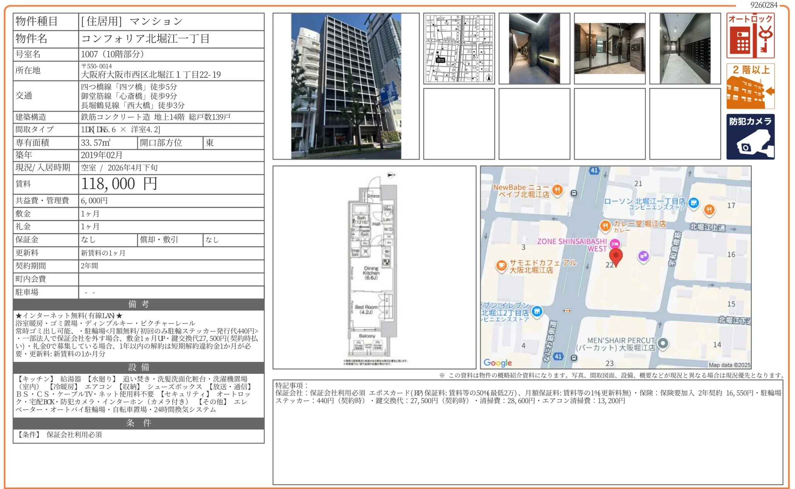This screenshot has height=489, width=795.
Task: Select the 118,000円 rent field
Action: 118,184
